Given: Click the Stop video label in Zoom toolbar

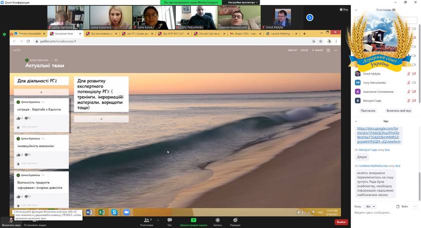Looking at the screenshot, I should point(35,225).
